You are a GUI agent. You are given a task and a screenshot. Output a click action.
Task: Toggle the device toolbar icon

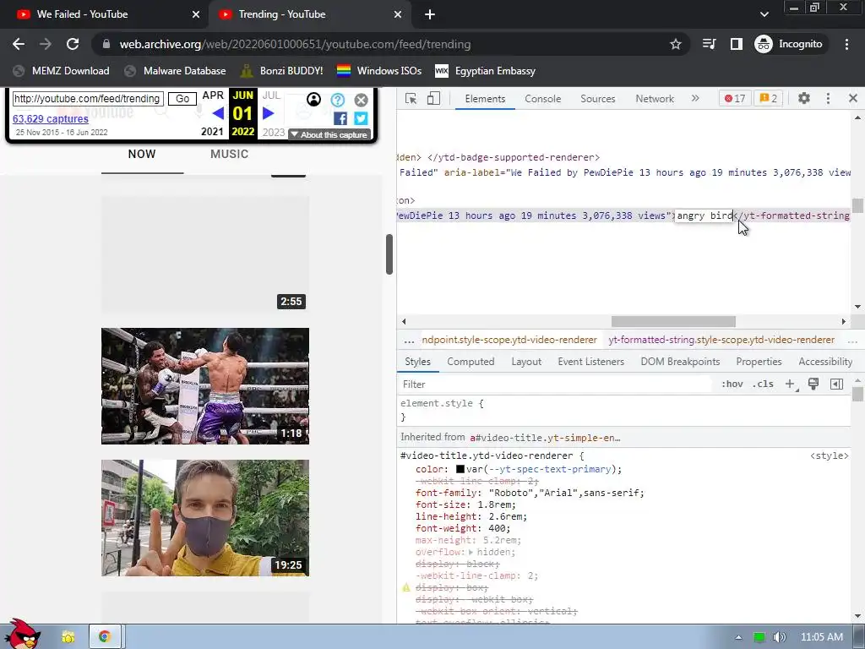pyautogui.click(x=433, y=99)
